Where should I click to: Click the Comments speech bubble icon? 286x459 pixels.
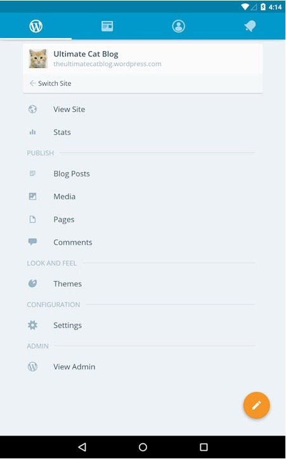32,242
